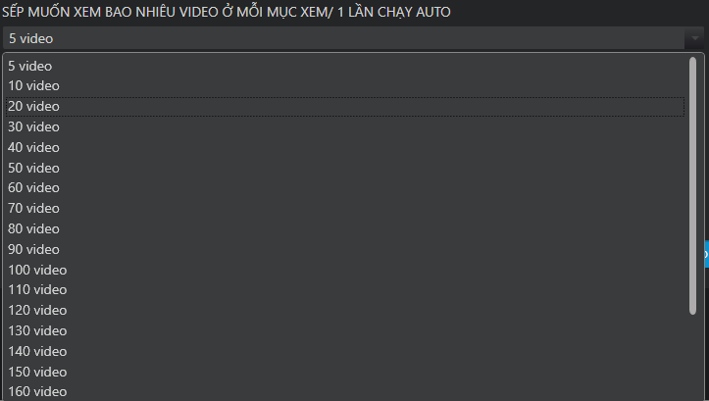Pick the 30 video list item
Image resolution: width=709 pixels, height=401 pixels.
(345, 127)
